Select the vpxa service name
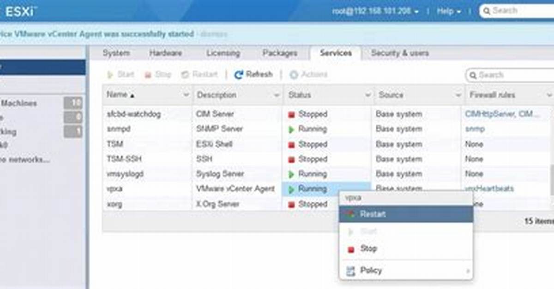 click(114, 189)
